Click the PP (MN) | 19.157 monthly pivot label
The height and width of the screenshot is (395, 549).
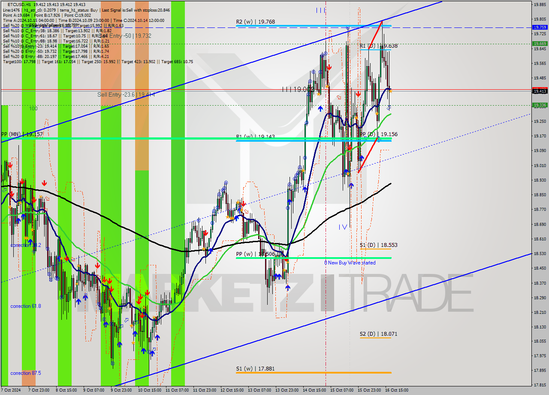pyautogui.click(x=21, y=134)
